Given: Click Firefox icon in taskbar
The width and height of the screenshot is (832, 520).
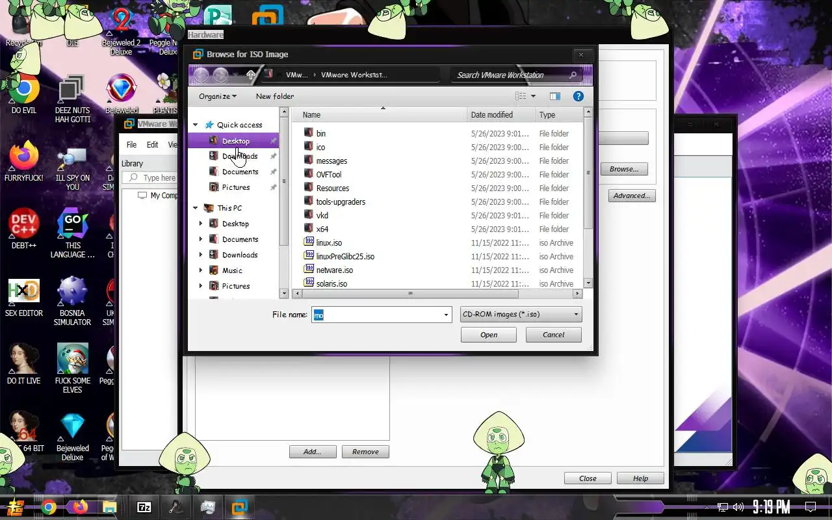Looking at the screenshot, I should [80, 507].
